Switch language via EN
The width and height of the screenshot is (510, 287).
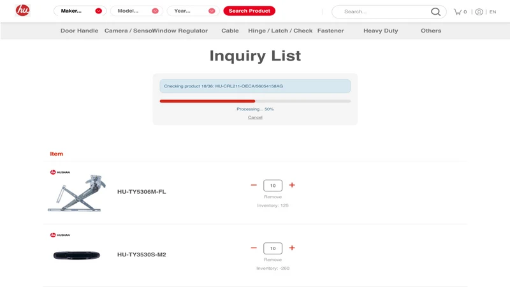tap(493, 12)
